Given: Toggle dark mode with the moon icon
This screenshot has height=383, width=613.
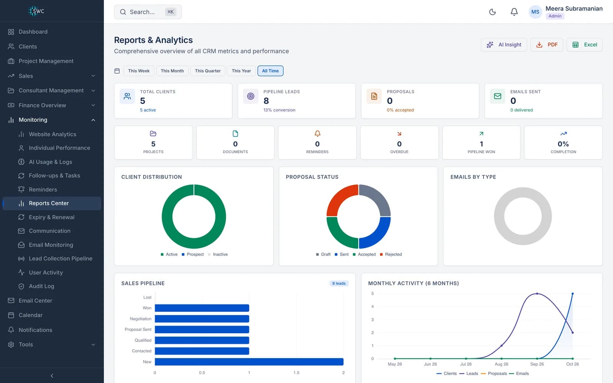Looking at the screenshot, I should pos(492,12).
